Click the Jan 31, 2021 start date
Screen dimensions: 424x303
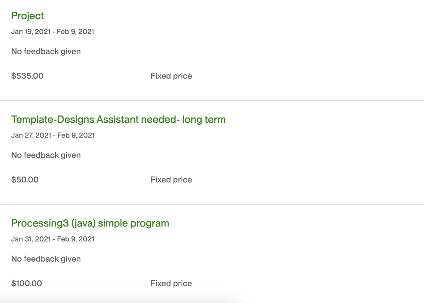[x=31, y=239]
